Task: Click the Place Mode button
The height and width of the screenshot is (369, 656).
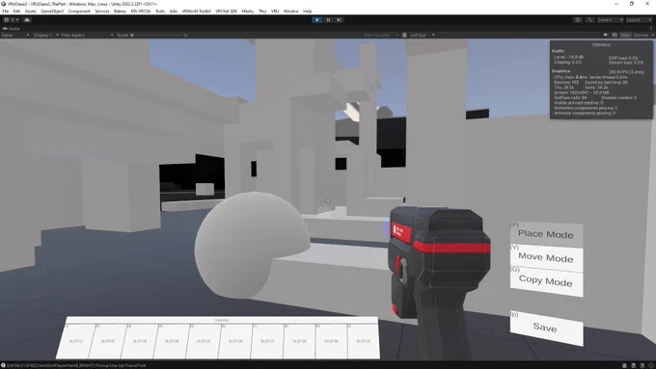Action: [546, 234]
